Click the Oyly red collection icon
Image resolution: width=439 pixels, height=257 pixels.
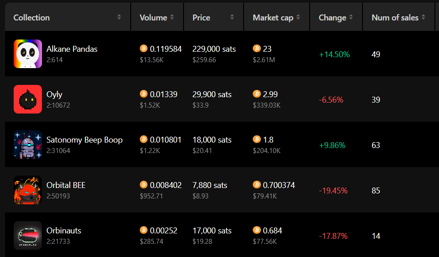[x=28, y=99]
